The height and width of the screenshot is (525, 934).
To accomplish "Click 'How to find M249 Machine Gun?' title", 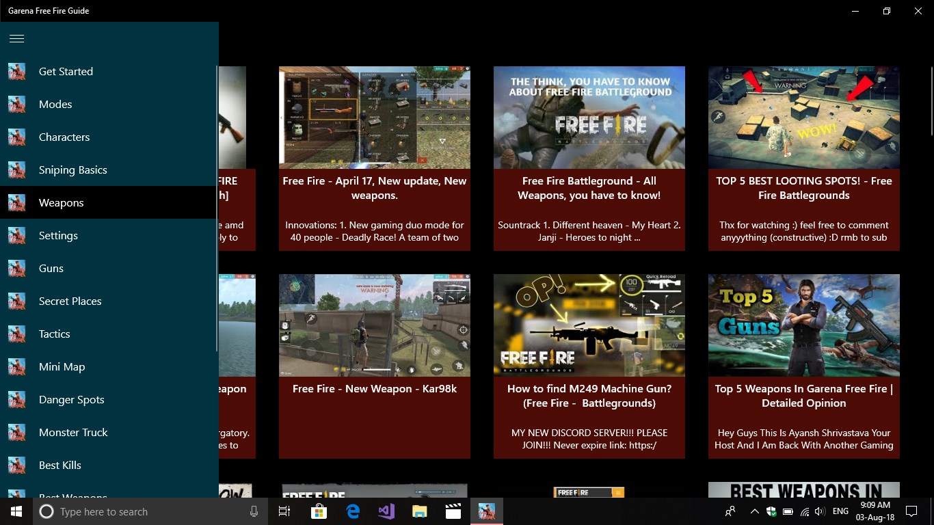I will 589,396.
